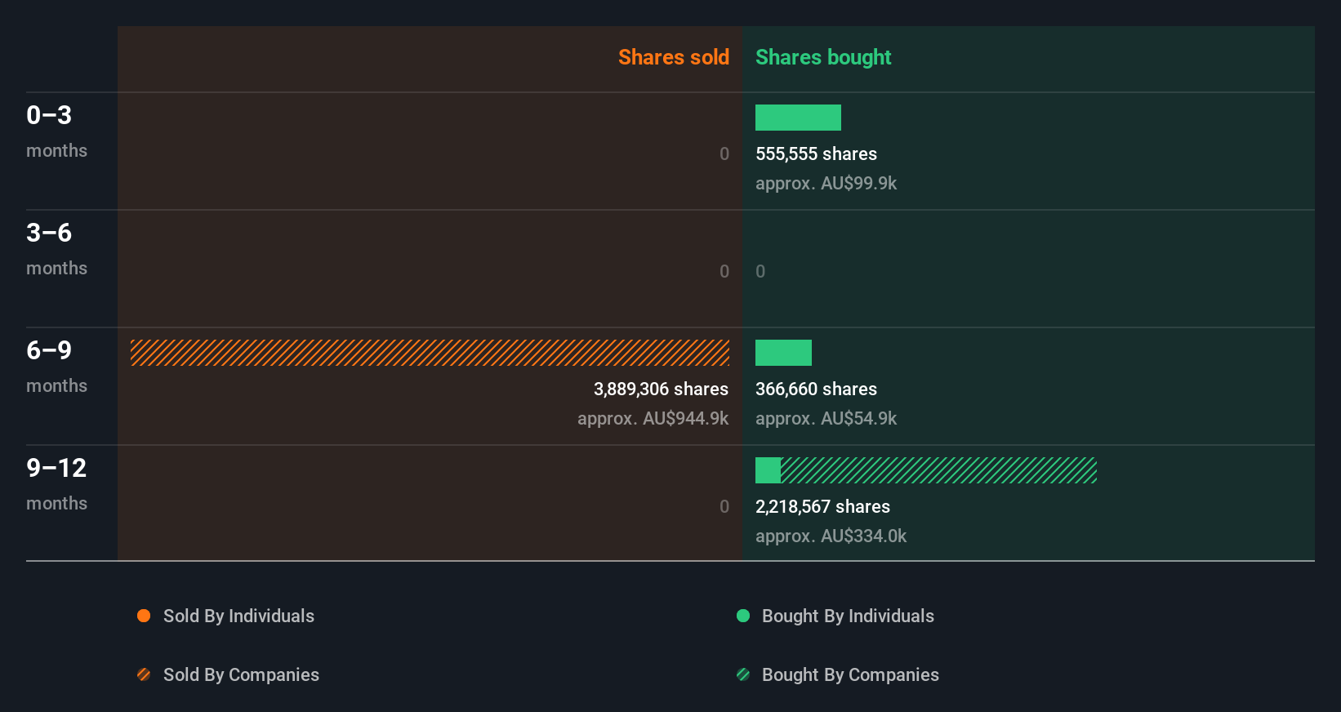The width and height of the screenshot is (1341, 712).
Task: Click the 3,889,306 shares value
Action: pyautogui.click(x=661, y=389)
